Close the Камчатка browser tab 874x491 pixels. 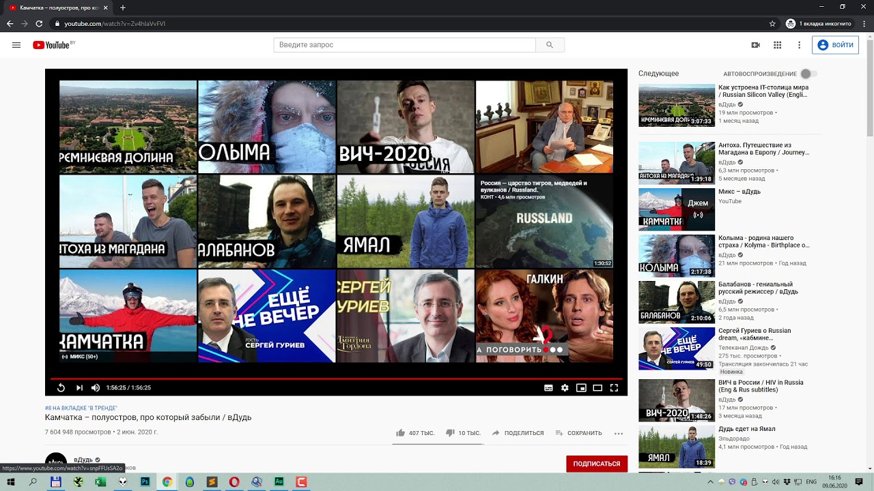pos(107,8)
